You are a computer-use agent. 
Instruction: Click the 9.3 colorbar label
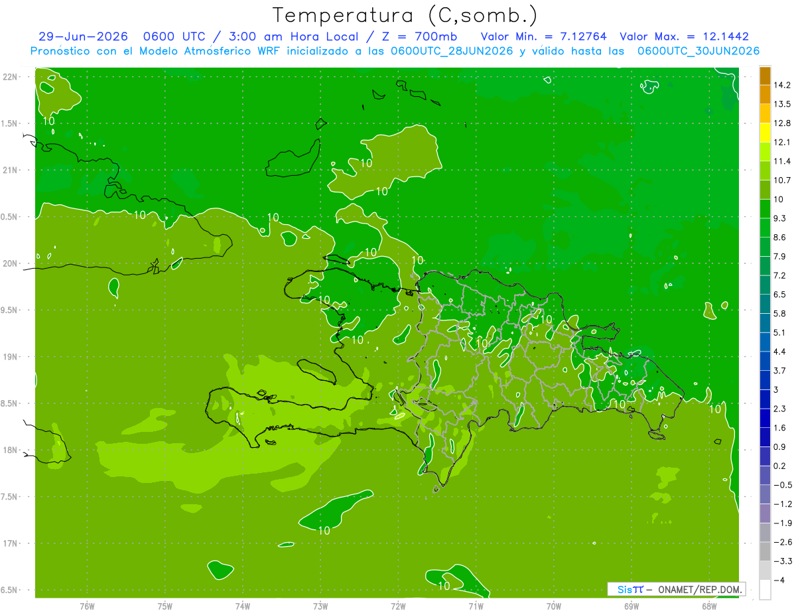click(780, 218)
